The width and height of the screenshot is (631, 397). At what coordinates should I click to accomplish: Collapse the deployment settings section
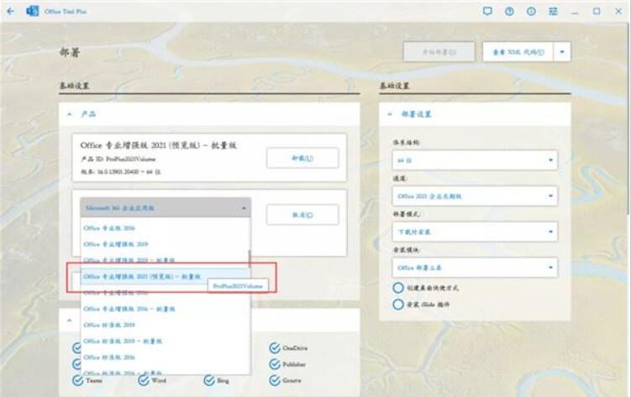(x=390, y=114)
